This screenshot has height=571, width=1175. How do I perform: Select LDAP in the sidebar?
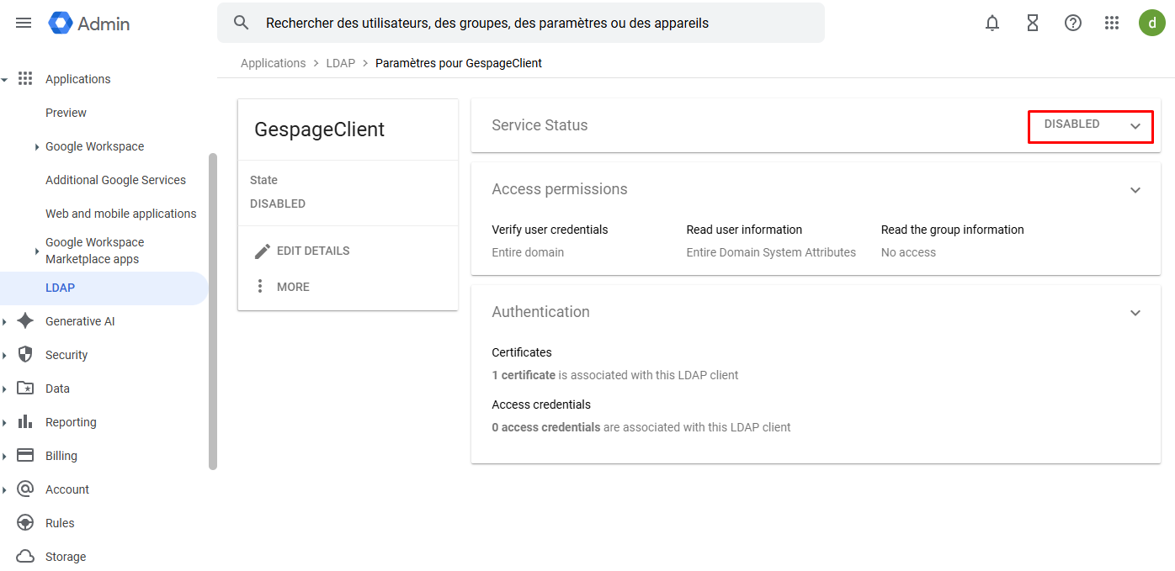[104, 288]
